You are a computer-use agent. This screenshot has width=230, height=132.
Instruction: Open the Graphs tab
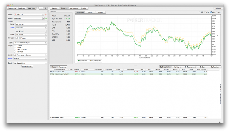83,8
